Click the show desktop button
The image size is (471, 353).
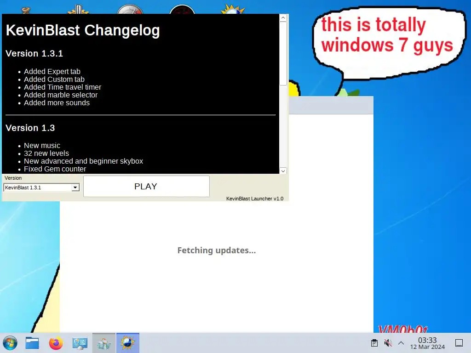pyautogui.click(x=459, y=343)
